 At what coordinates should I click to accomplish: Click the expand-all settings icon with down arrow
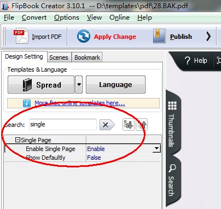(129, 125)
